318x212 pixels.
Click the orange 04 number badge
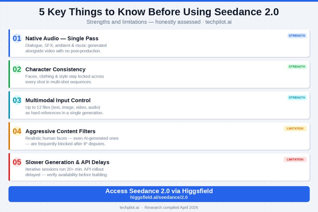click(x=17, y=131)
